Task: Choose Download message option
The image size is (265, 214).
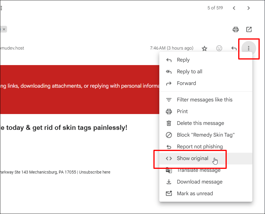Action: [199, 182]
